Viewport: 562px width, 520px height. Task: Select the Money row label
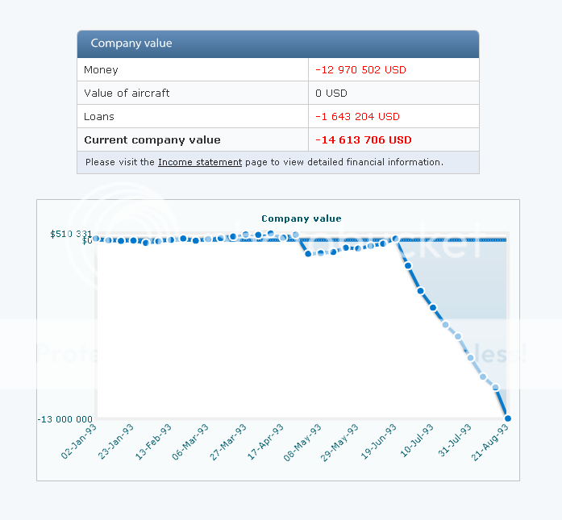101,70
